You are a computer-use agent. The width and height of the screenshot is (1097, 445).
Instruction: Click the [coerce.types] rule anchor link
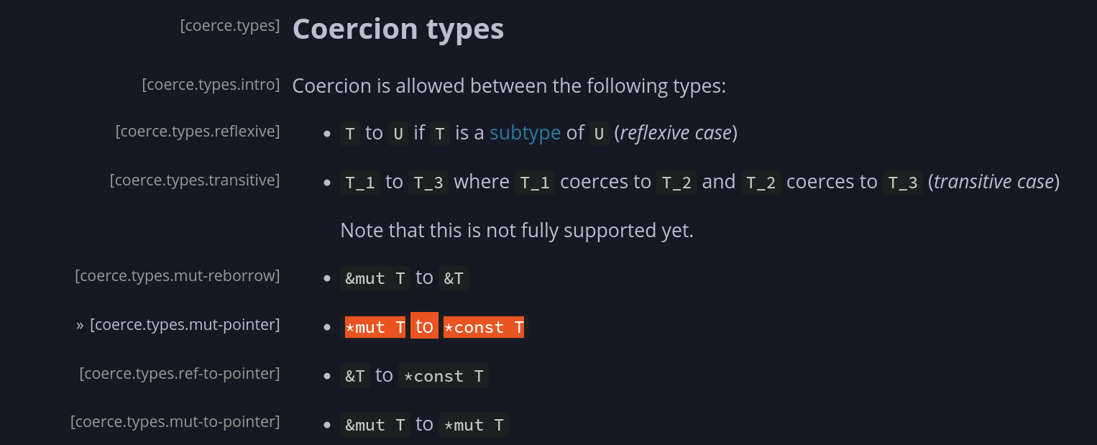[230, 26]
